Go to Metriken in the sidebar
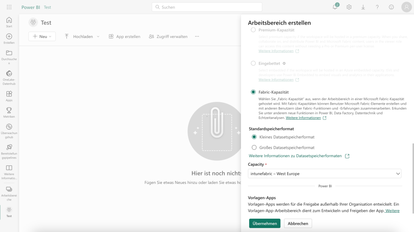This screenshot has width=414, height=232. click(9, 112)
